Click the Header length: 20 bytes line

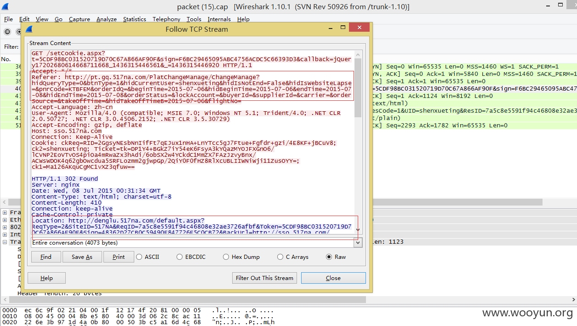coord(60,293)
